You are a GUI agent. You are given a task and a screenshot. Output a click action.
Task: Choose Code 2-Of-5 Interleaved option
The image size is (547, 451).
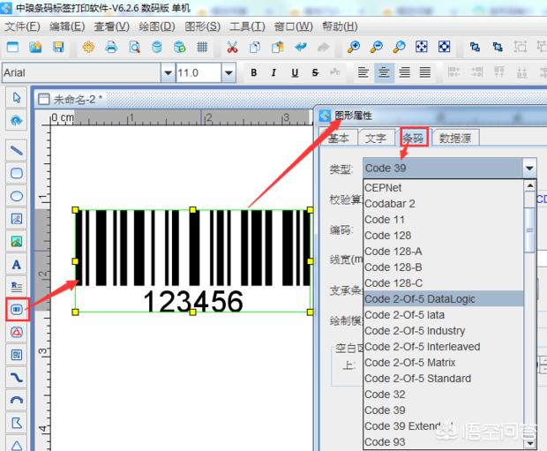[x=443, y=347]
